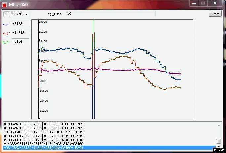
Task: Click the -31200 axis label on chart
Action: click(44, 111)
